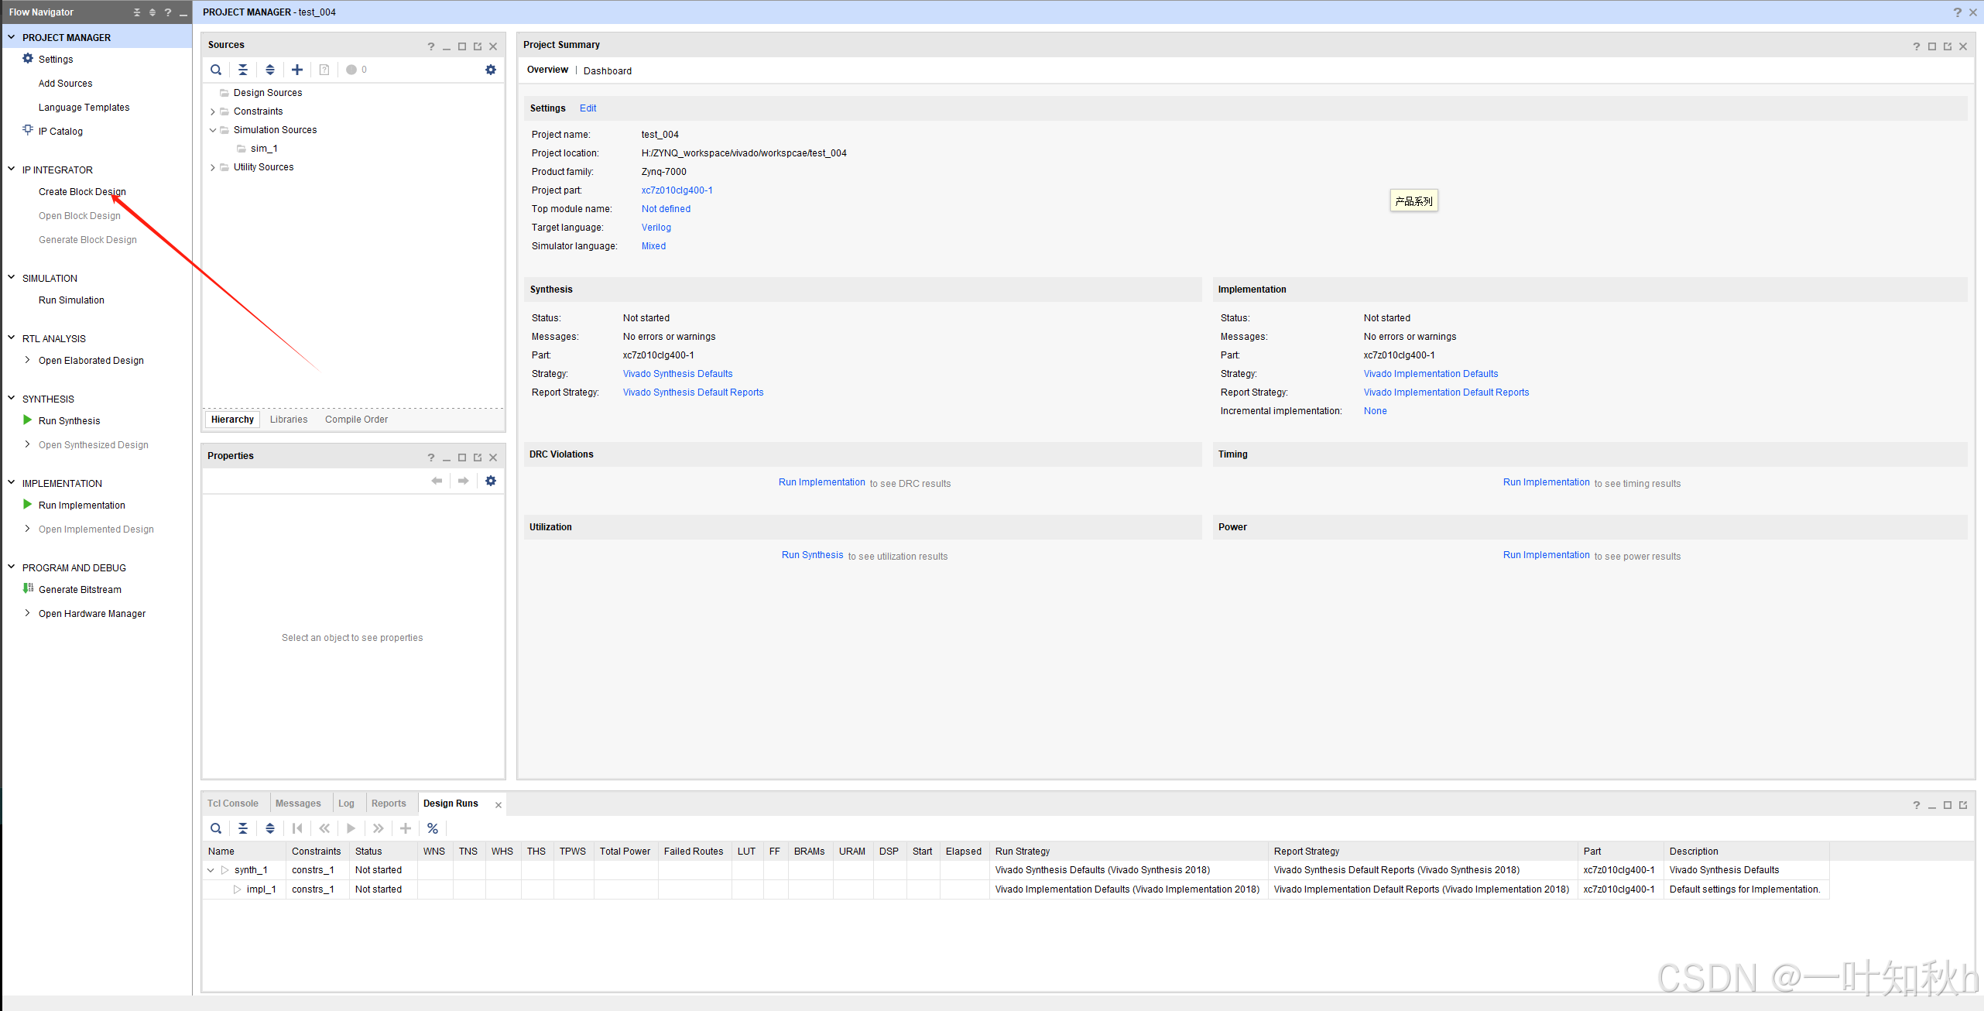Click Run Synthesis link under Utilization
Screen dimensions: 1984x1011
(x=812, y=555)
